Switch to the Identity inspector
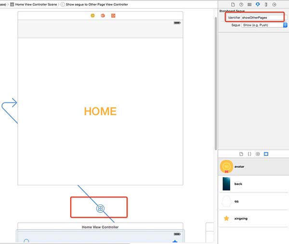 tap(249, 4)
